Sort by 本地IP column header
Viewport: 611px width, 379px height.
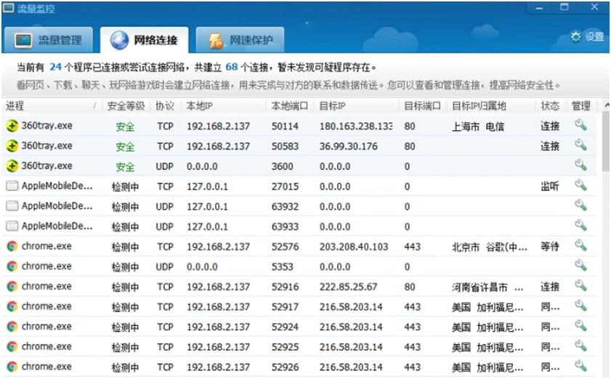click(x=224, y=106)
